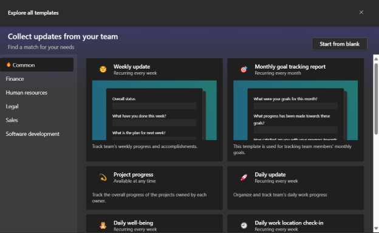Click 'Overall status' field in Weekly preview
379x233 pixels.
click(154, 106)
